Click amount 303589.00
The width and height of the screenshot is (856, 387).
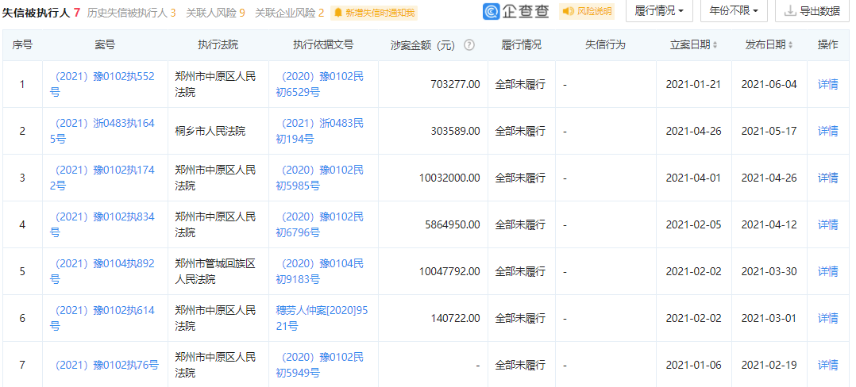(x=455, y=132)
